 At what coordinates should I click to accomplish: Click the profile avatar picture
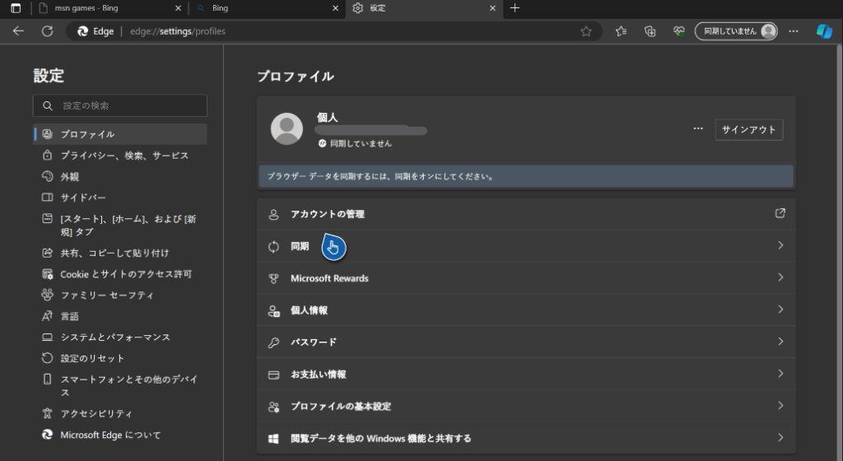pyautogui.click(x=286, y=128)
